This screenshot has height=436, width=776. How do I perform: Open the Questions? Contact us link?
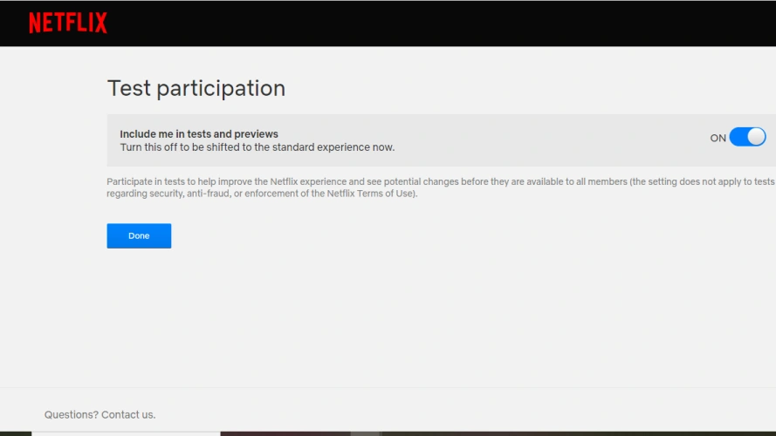coord(100,414)
